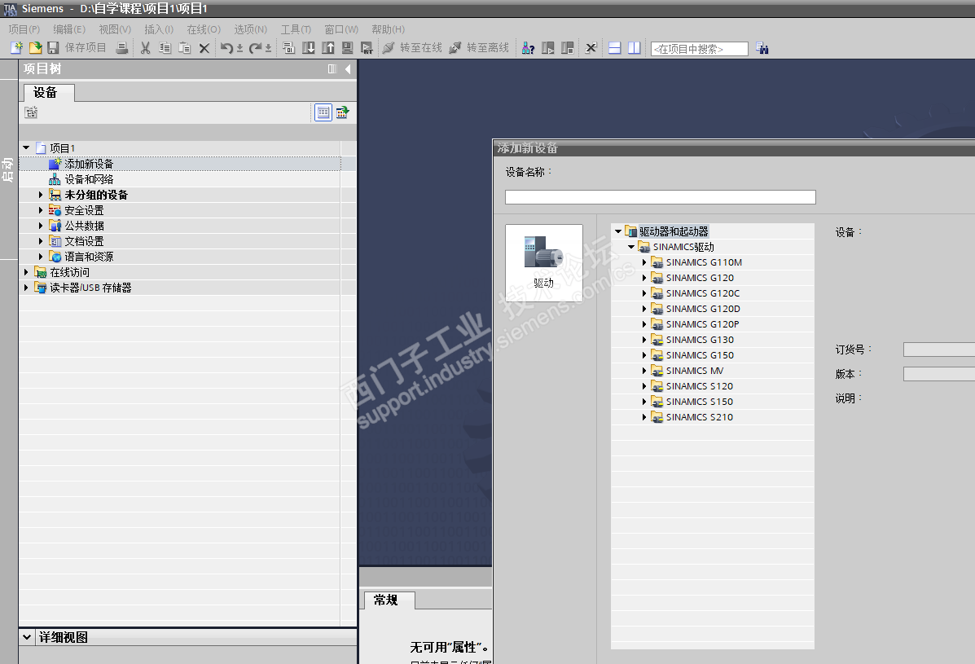Click the Start CPU icon
Viewport: 975px width, 664px height.
tap(548, 48)
